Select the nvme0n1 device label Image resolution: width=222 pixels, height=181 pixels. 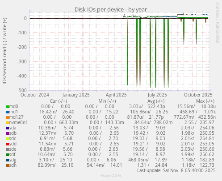[18, 122]
